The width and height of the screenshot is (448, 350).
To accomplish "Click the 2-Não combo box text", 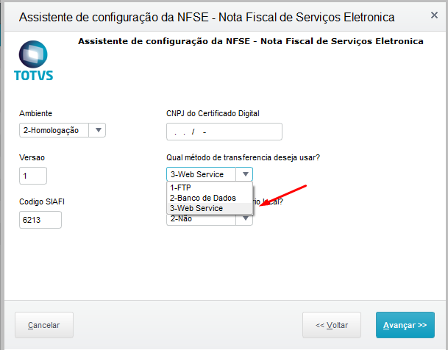I will coord(200,219).
